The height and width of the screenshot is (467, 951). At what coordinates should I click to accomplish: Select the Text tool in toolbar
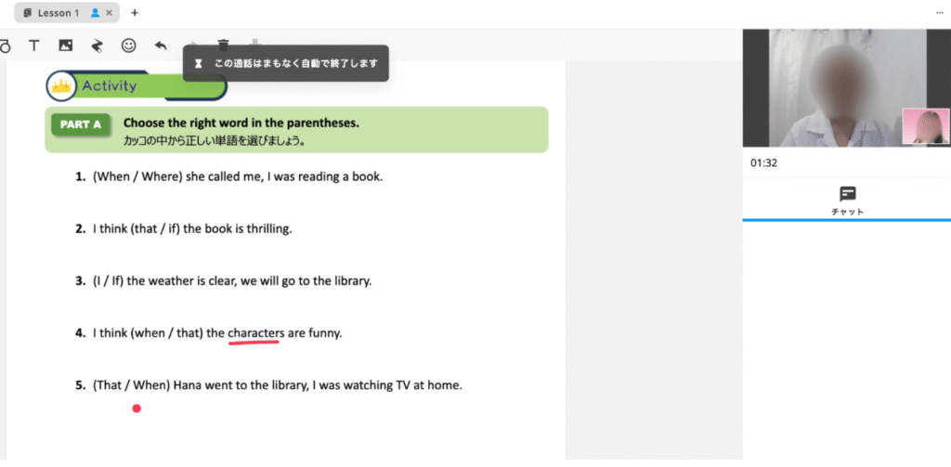(x=34, y=45)
